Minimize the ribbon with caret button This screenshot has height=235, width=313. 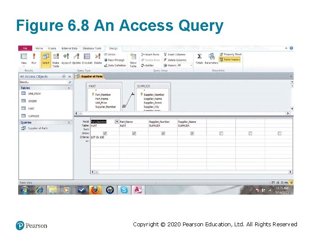pyautogui.click(x=286, y=48)
